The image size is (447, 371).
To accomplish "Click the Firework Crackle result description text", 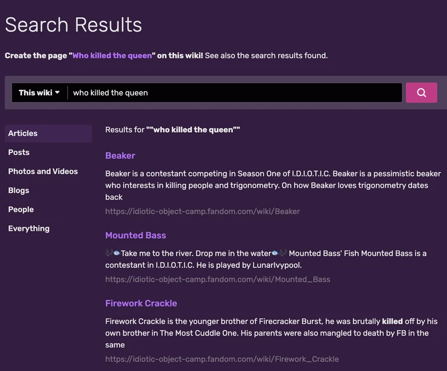I will [271, 332].
